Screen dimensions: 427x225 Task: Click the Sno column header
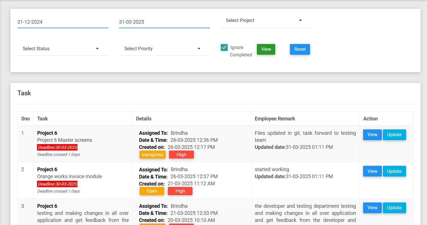coord(25,119)
